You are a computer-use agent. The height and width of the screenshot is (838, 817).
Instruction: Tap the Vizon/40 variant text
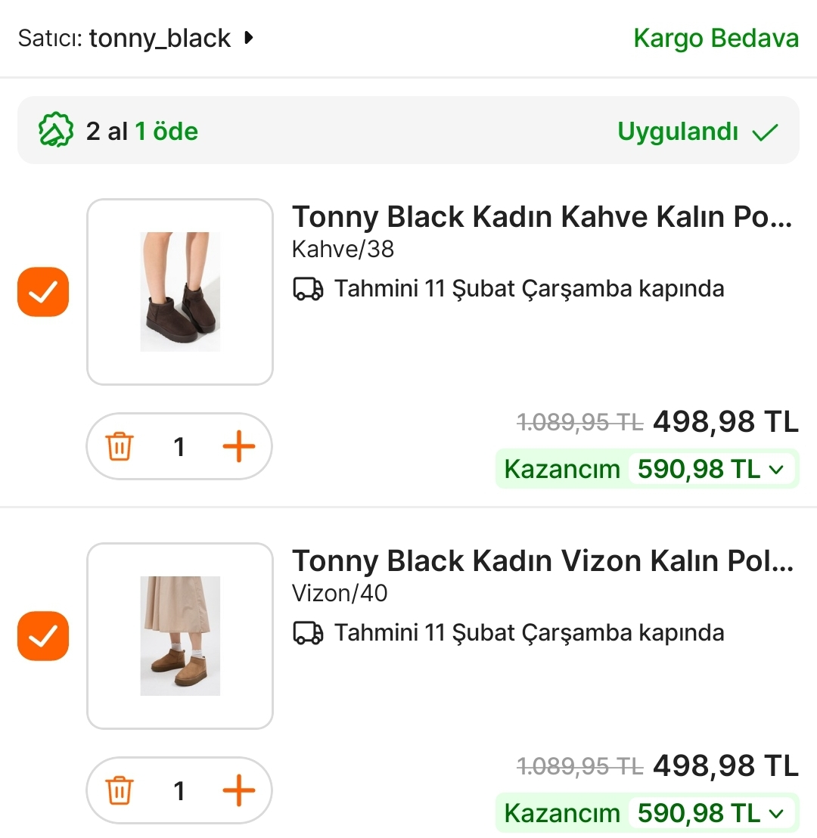340,593
